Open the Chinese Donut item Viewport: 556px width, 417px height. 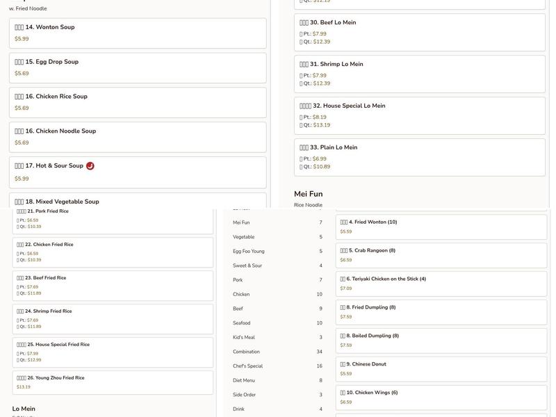pyautogui.click(x=441, y=368)
